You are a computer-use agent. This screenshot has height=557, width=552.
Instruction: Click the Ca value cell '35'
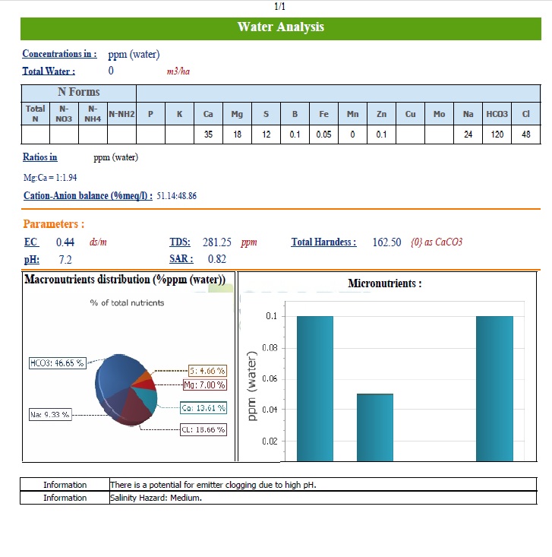click(208, 135)
